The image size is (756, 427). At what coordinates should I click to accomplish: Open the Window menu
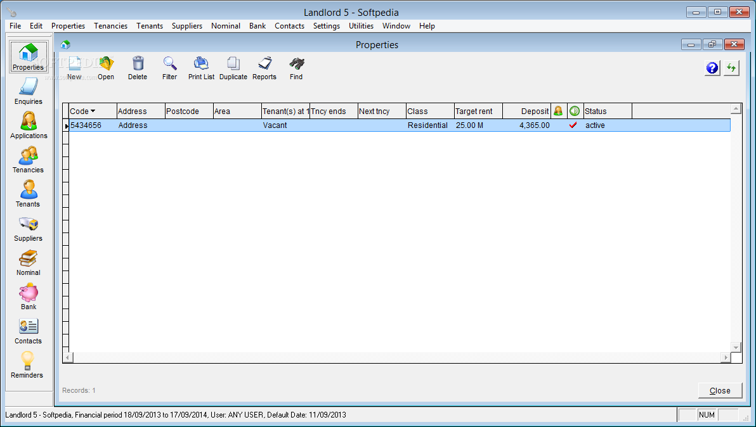point(396,26)
